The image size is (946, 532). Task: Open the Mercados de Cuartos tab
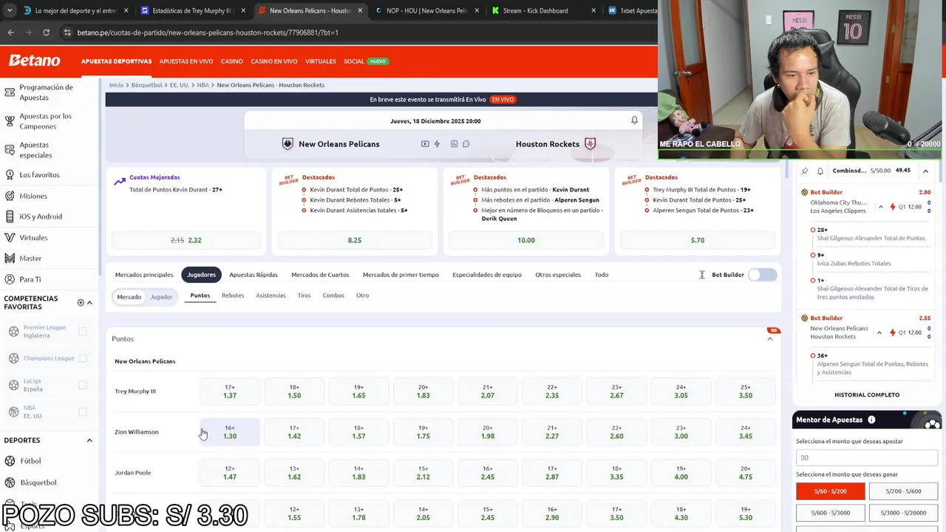(x=320, y=275)
